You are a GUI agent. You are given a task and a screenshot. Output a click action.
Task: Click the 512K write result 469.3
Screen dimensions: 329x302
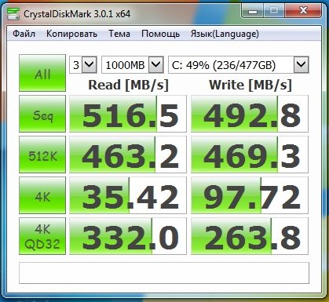[x=250, y=155]
